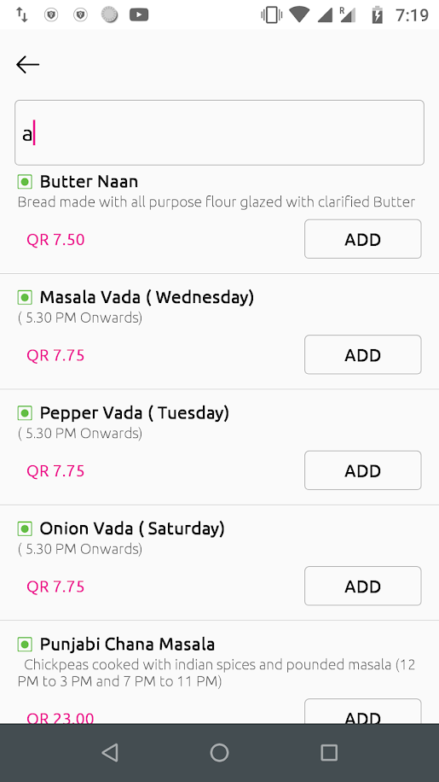439x782 pixels.
Task: Click the vegetarian icon beside Butter Naan
Action: pos(25,182)
